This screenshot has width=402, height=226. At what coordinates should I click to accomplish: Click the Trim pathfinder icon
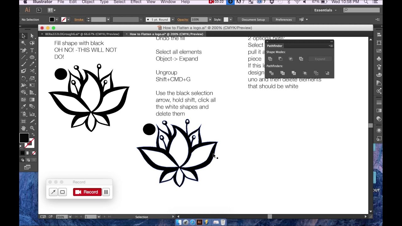pos(283,73)
